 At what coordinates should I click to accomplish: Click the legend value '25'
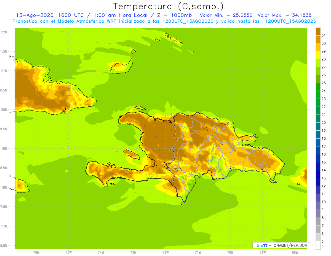click(324, 83)
